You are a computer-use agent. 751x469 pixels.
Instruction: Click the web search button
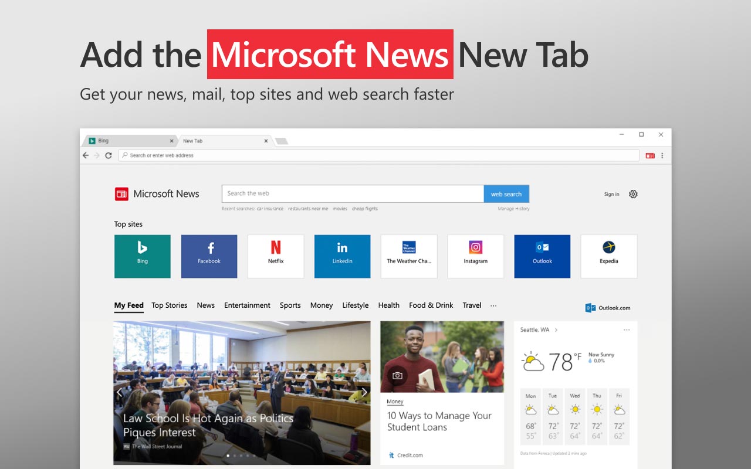(x=506, y=194)
